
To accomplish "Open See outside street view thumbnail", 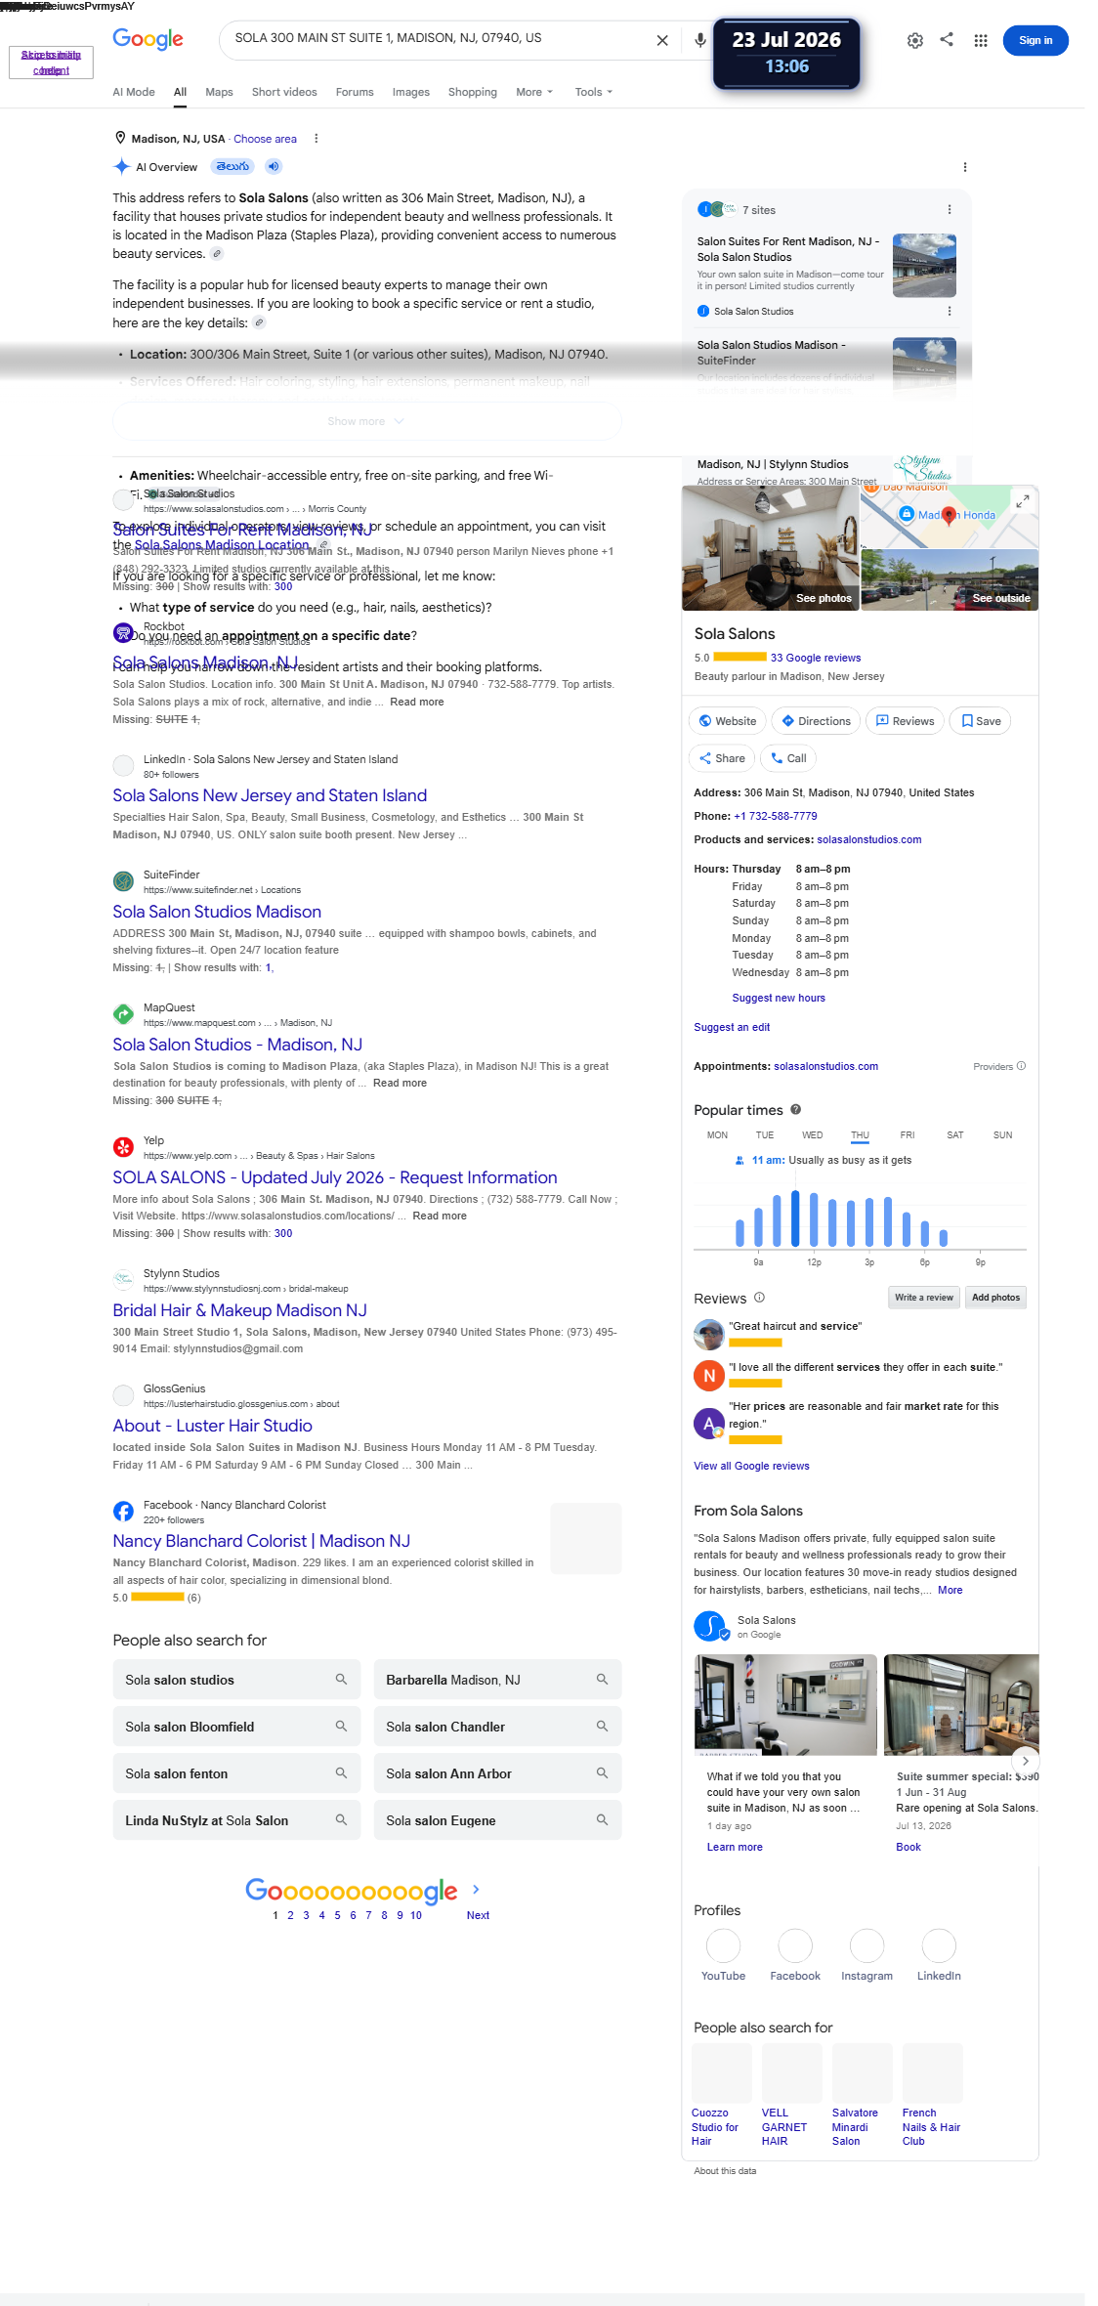I will pyautogui.click(x=950, y=580).
